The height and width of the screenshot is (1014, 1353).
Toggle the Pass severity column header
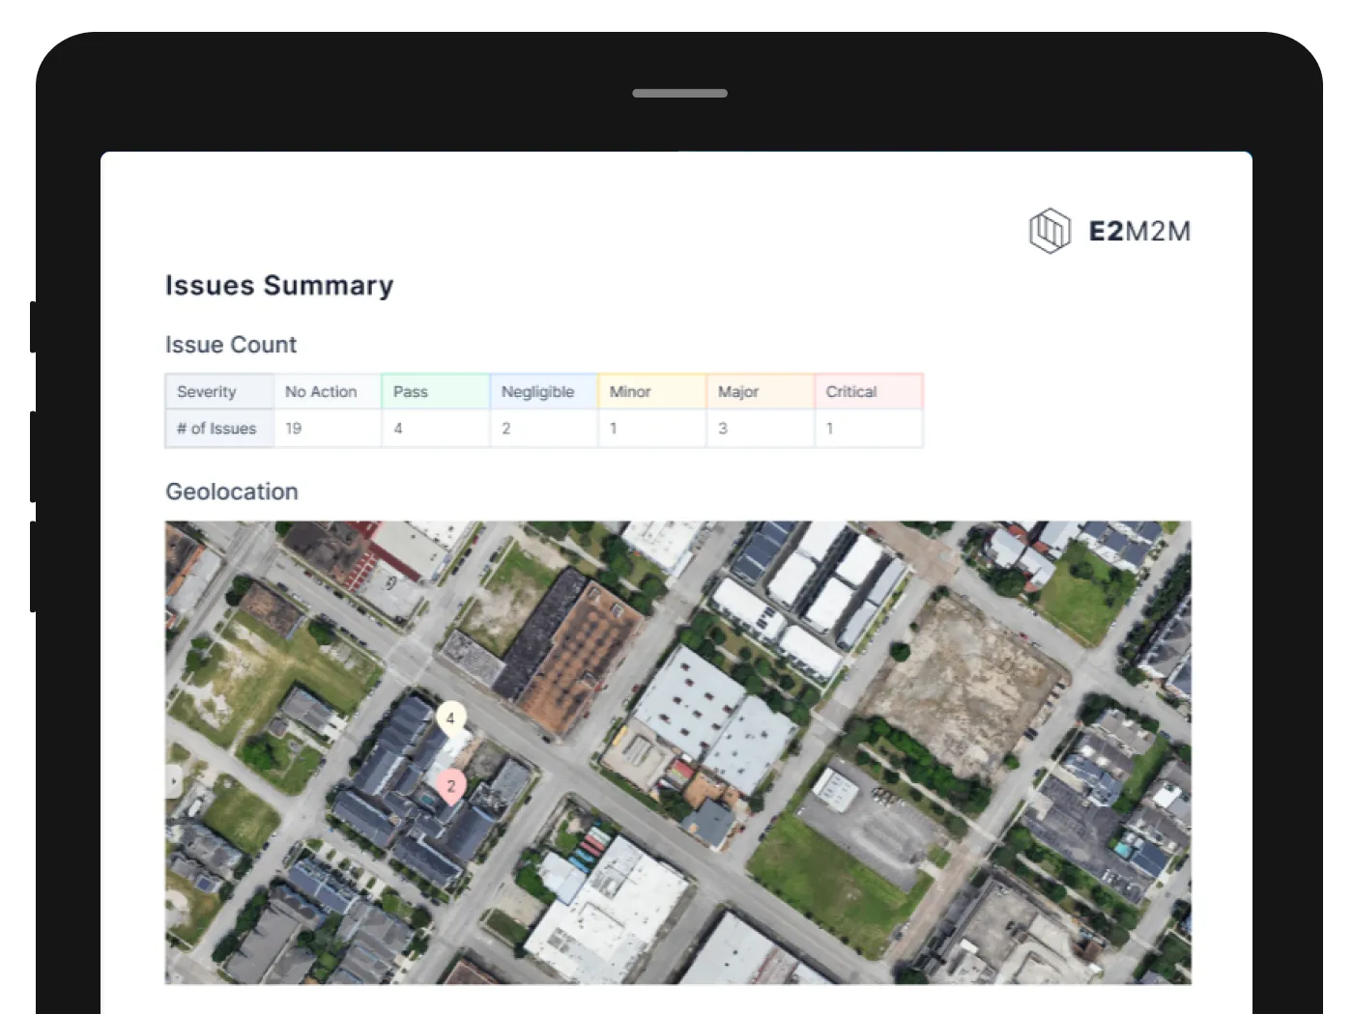point(409,391)
